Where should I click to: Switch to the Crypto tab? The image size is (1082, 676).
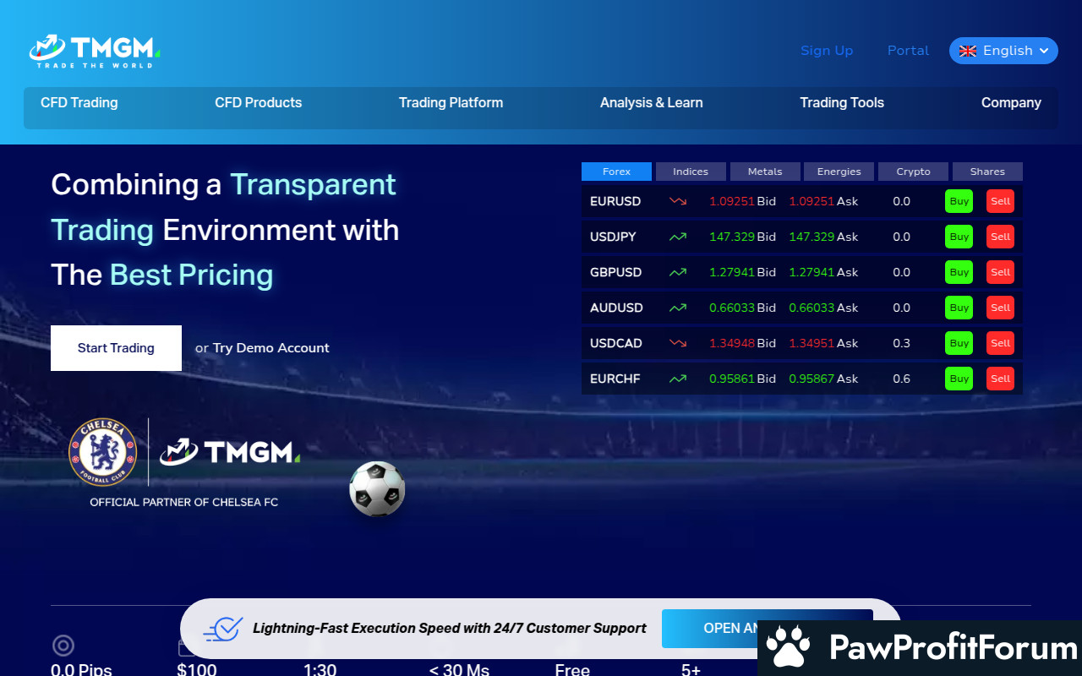[913, 172]
